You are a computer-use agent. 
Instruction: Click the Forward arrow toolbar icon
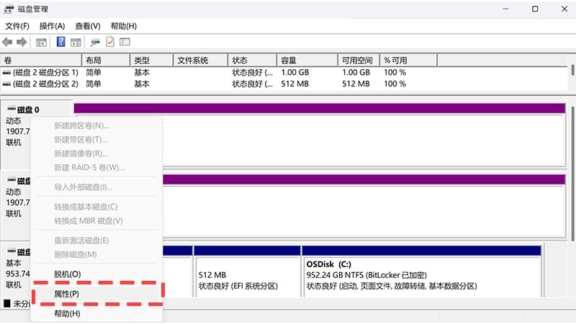[22, 42]
